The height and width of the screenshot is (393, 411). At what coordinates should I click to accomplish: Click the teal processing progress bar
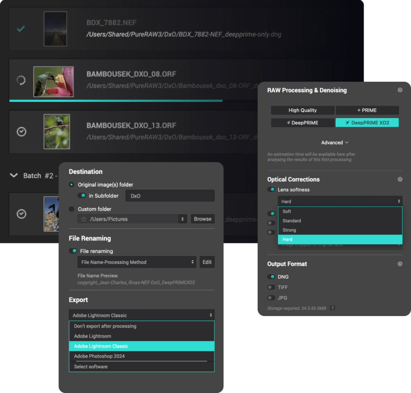[x=116, y=101]
